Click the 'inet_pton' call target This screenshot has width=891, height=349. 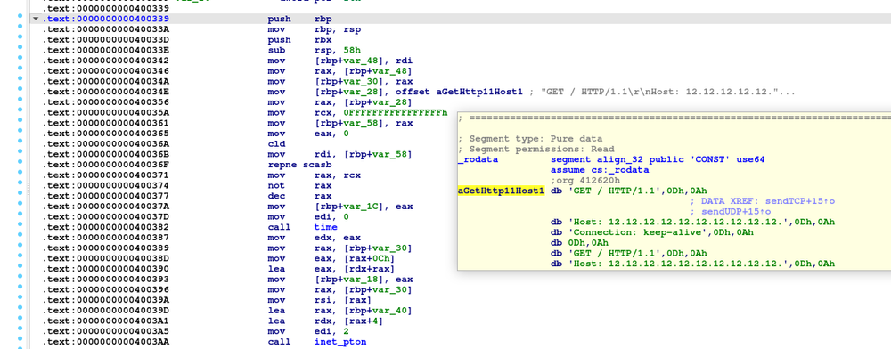tap(340, 342)
